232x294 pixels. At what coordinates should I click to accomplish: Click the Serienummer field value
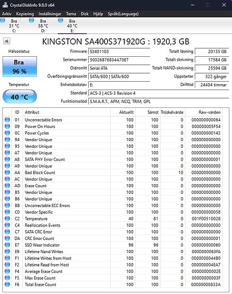pos(119,60)
